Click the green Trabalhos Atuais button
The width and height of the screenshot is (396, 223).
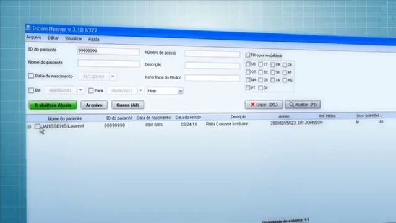click(53, 105)
